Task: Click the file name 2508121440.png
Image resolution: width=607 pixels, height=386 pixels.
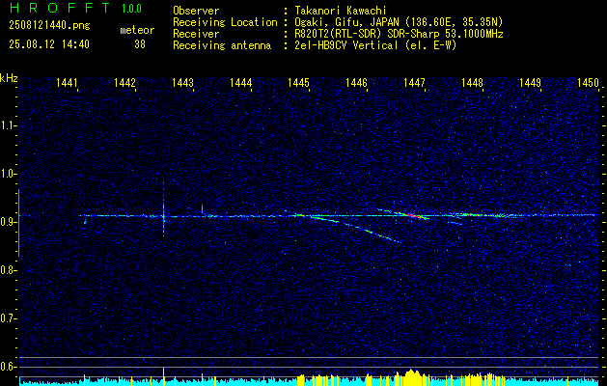Action: tap(49, 26)
